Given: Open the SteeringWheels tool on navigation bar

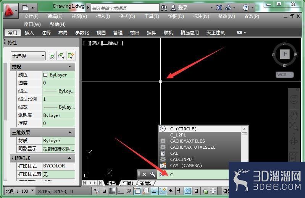Looking at the screenshot, I should coord(294,99).
